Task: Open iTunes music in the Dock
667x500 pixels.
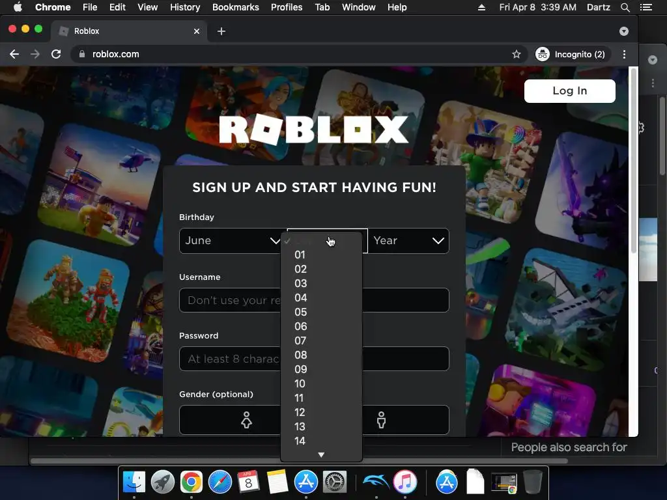Action: point(405,482)
